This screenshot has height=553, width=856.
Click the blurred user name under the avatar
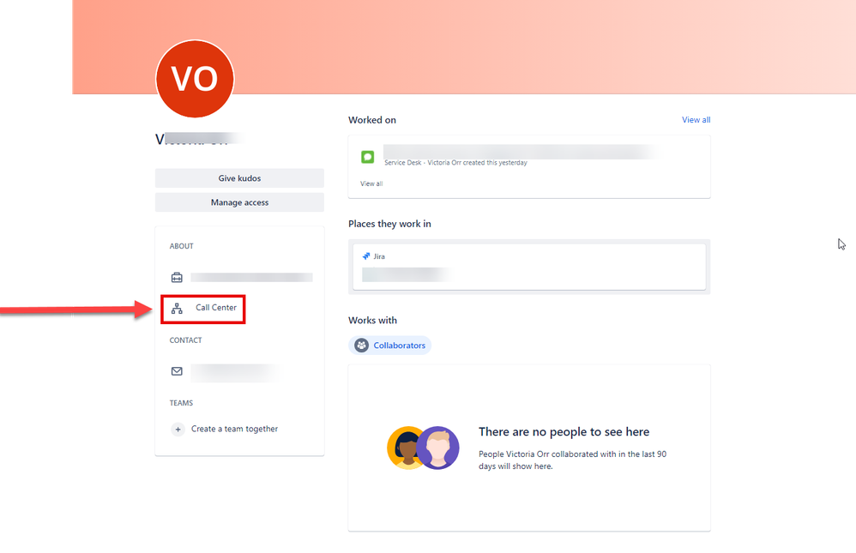200,139
